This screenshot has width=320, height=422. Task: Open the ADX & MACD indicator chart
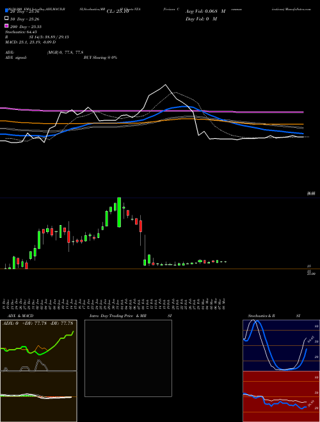[38, 371]
